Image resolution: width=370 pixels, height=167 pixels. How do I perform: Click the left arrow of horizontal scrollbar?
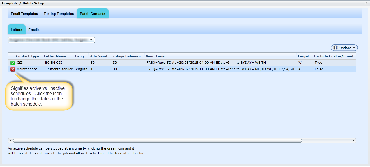[10, 141]
